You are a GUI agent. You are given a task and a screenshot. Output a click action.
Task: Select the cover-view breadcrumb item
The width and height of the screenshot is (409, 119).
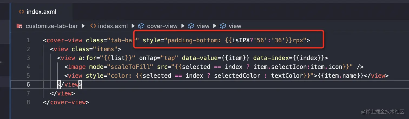point(162,26)
